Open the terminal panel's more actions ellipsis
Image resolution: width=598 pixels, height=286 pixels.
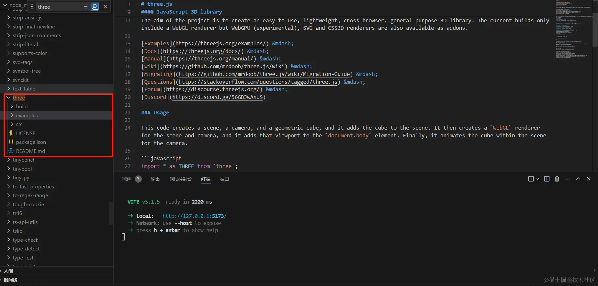point(568,179)
